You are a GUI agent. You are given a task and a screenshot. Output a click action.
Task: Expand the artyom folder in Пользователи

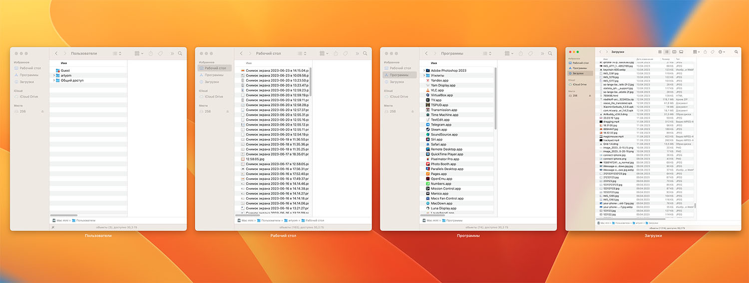tap(54, 75)
